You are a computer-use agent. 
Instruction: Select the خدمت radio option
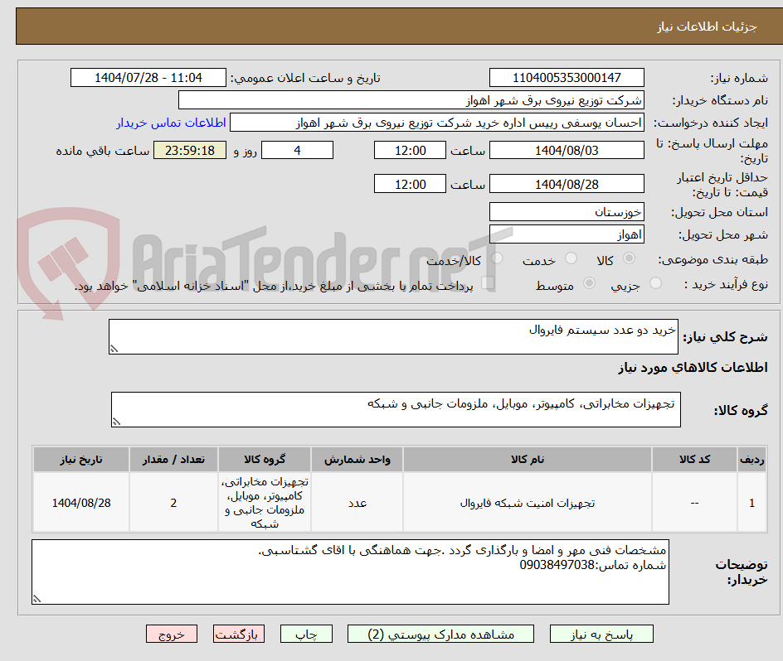(x=571, y=258)
